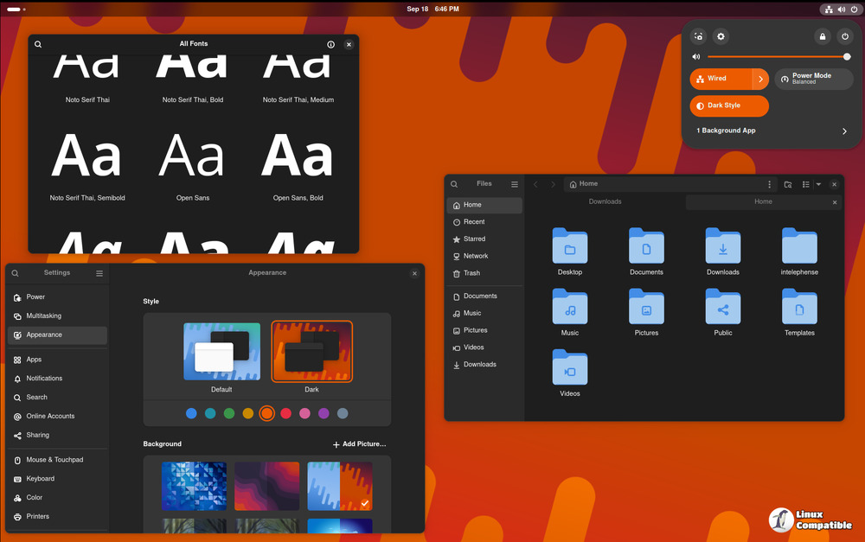Open the Files hamburger menu
The image size is (865, 542).
tap(515, 184)
